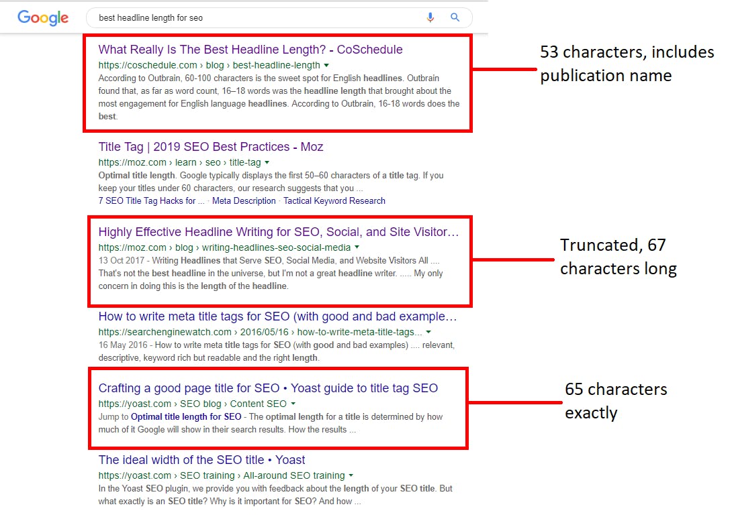Viewport: 730px width, 523px height.
Task: Expand dropdown arrow beside yoast.com Content SEO URL
Action: (x=293, y=404)
